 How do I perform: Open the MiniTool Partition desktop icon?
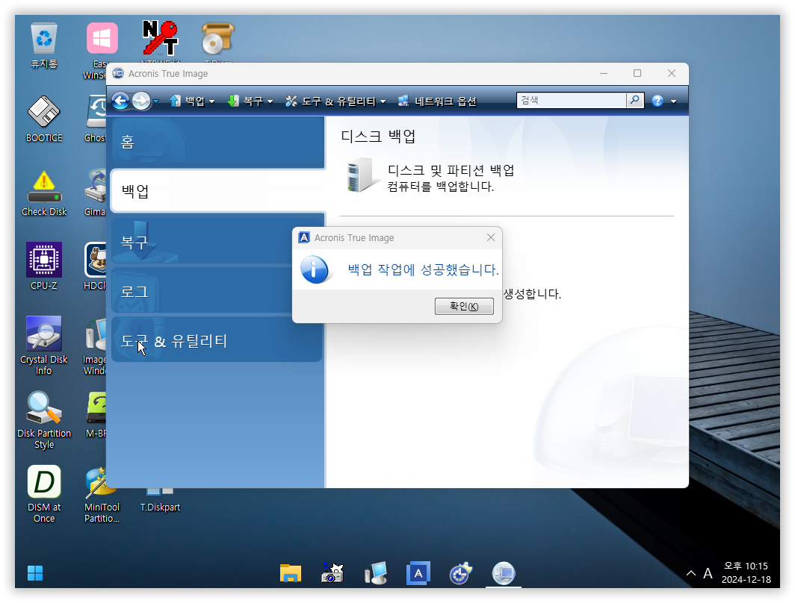coord(102,495)
